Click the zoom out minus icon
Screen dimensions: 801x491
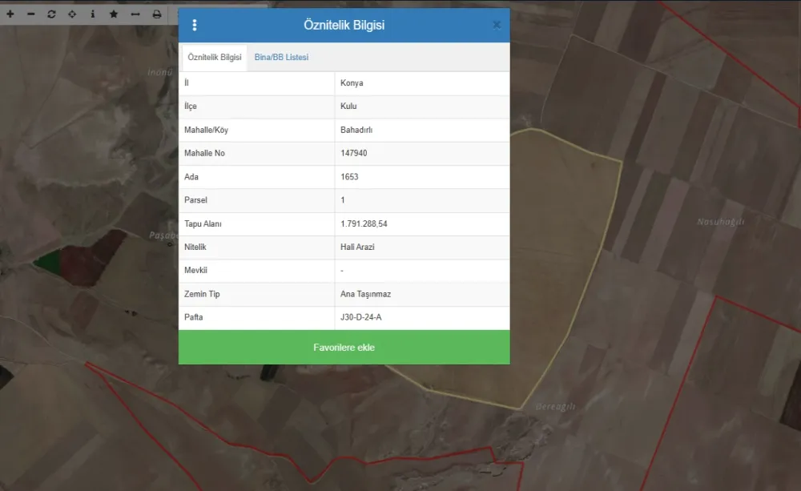pos(31,14)
